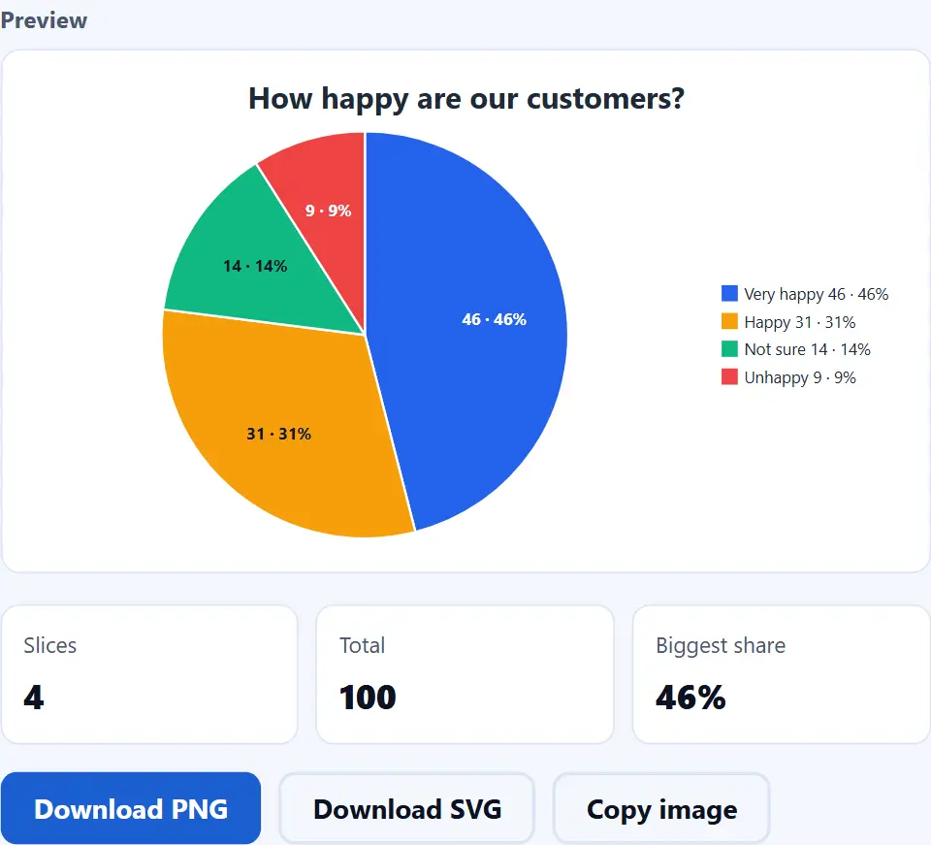Viewport: 931px width, 845px height.
Task: Click the Preview heading
Action: [x=44, y=20]
